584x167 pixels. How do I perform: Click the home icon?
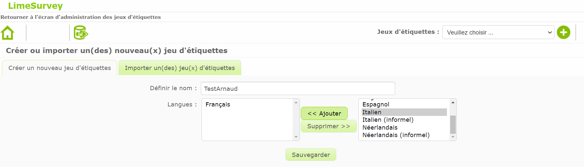coord(8,33)
